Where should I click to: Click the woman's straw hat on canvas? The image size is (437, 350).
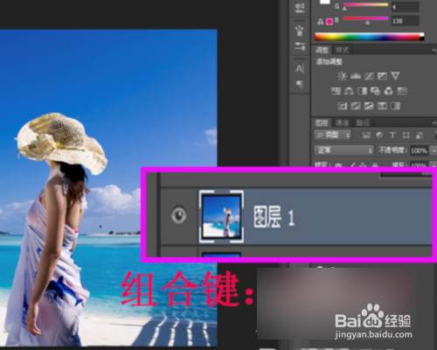(x=62, y=143)
